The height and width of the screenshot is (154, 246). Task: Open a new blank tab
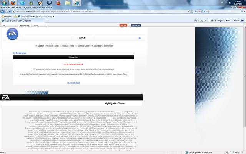point(47,21)
